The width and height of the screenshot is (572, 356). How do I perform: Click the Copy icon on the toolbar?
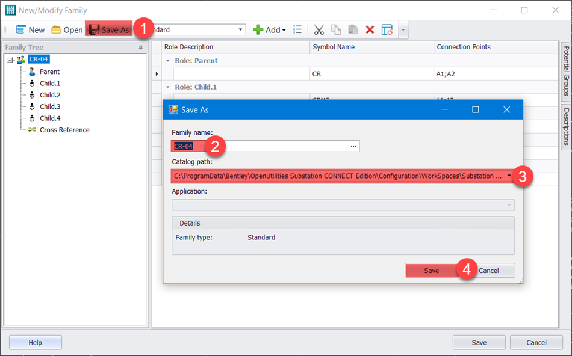click(336, 29)
